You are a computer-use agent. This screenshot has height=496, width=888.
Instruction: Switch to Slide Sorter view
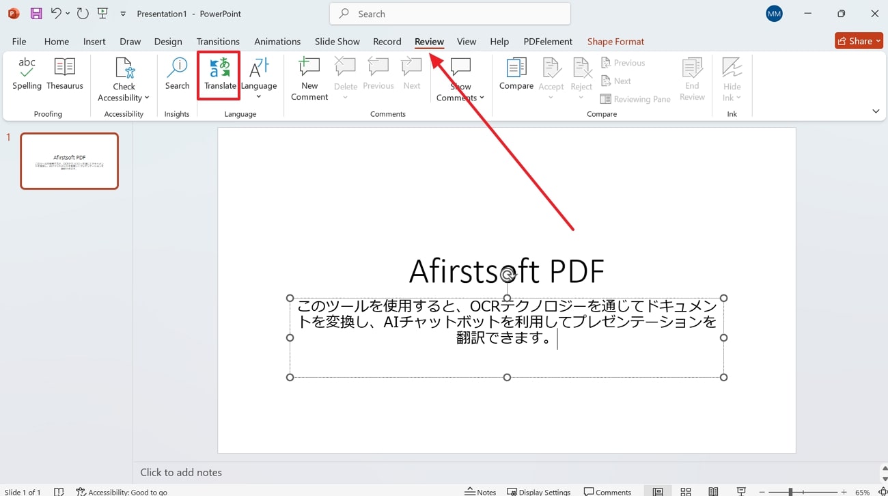point(686,491)
